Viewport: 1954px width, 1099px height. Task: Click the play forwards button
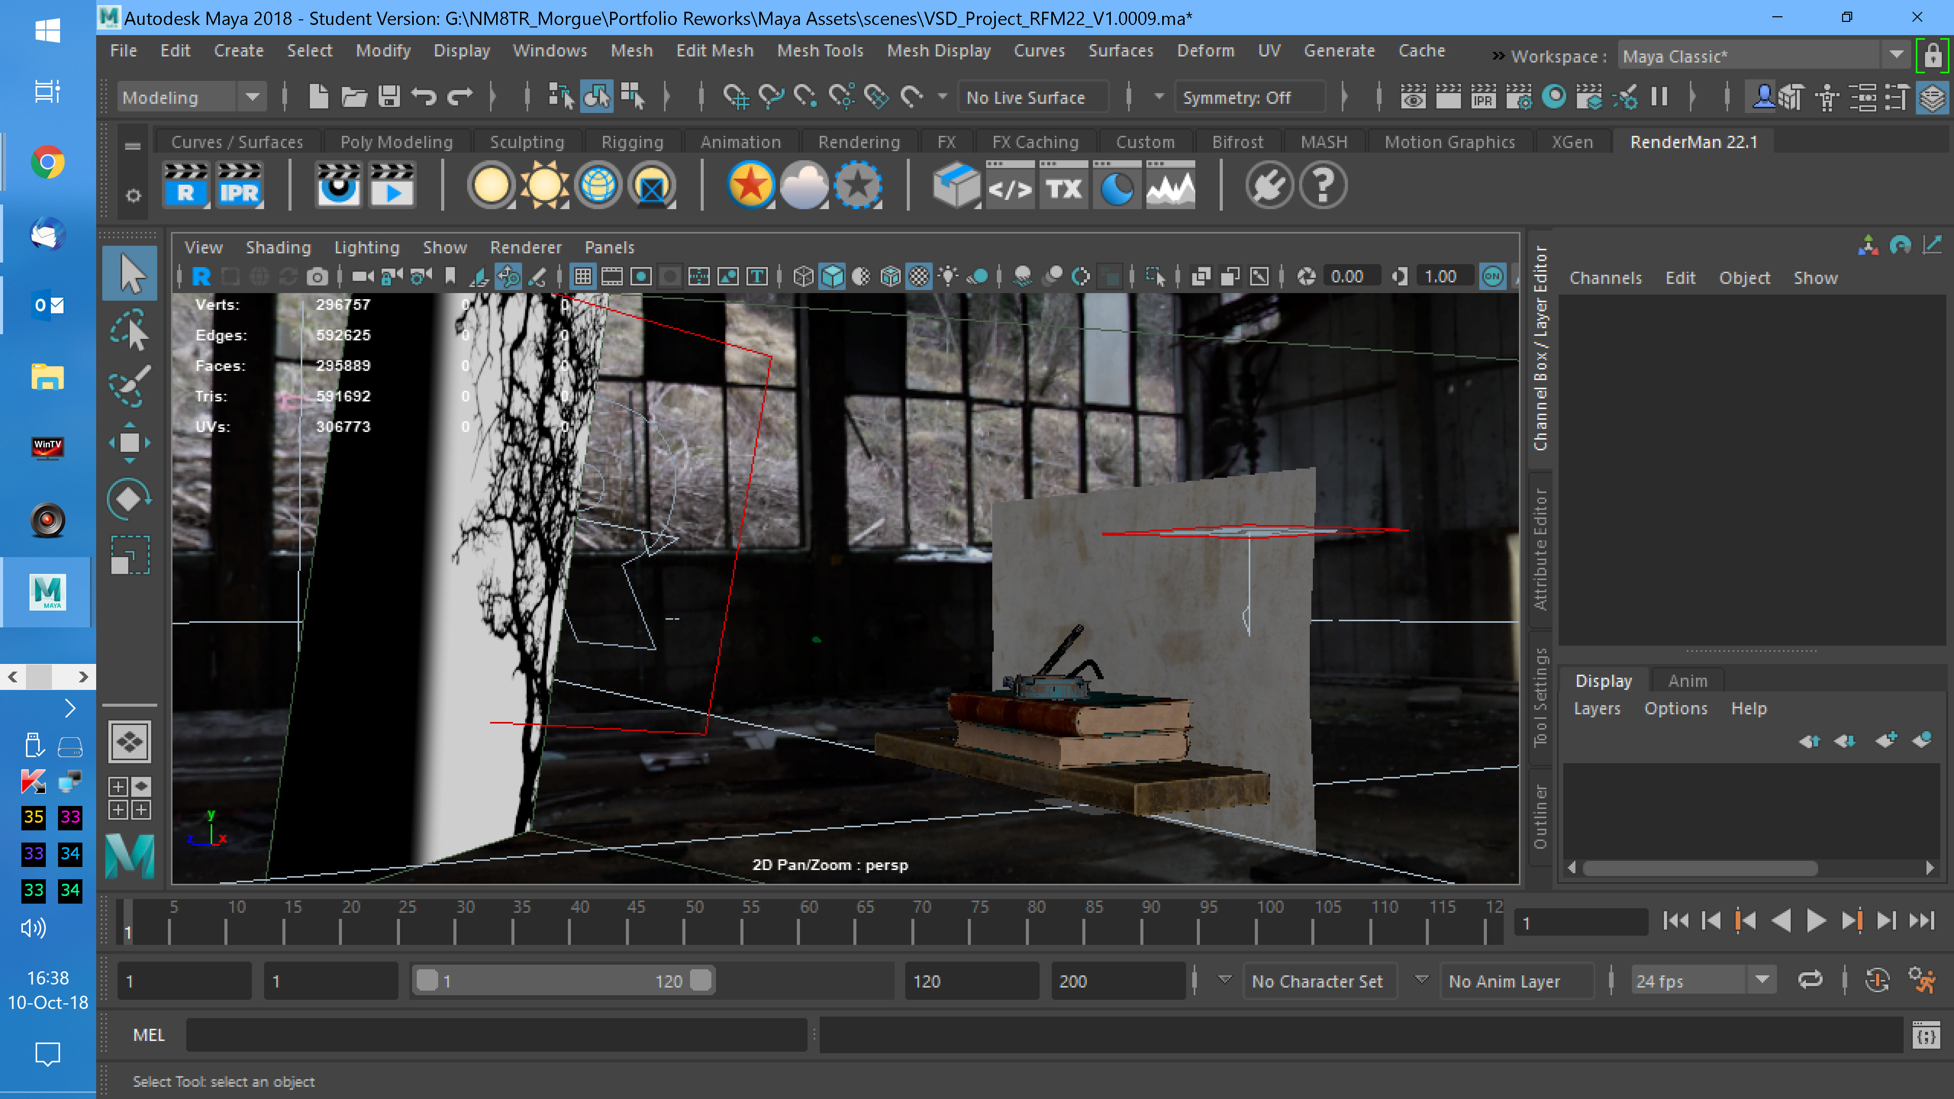click(1816, 921)
